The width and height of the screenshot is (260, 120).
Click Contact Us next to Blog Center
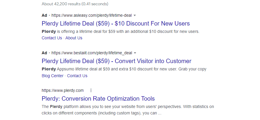(77, 76)
